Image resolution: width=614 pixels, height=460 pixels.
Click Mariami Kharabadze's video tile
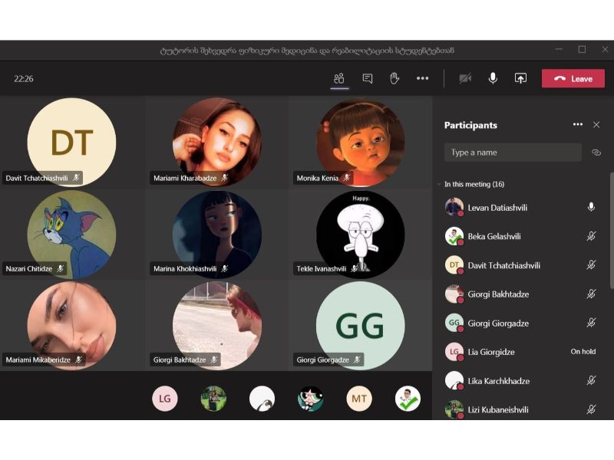click(217, 143)
